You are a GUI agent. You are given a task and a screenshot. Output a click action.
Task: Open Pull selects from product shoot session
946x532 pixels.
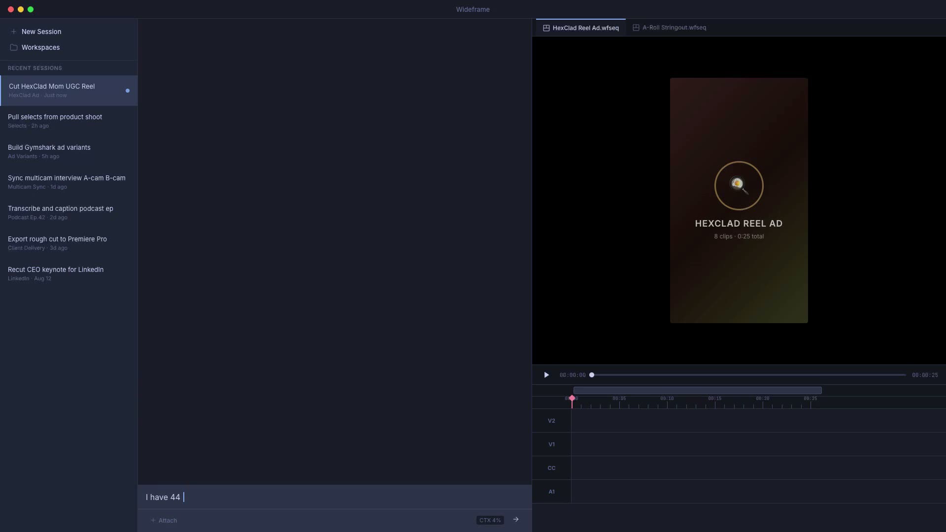pyautogui.click(x=69, y=121)
